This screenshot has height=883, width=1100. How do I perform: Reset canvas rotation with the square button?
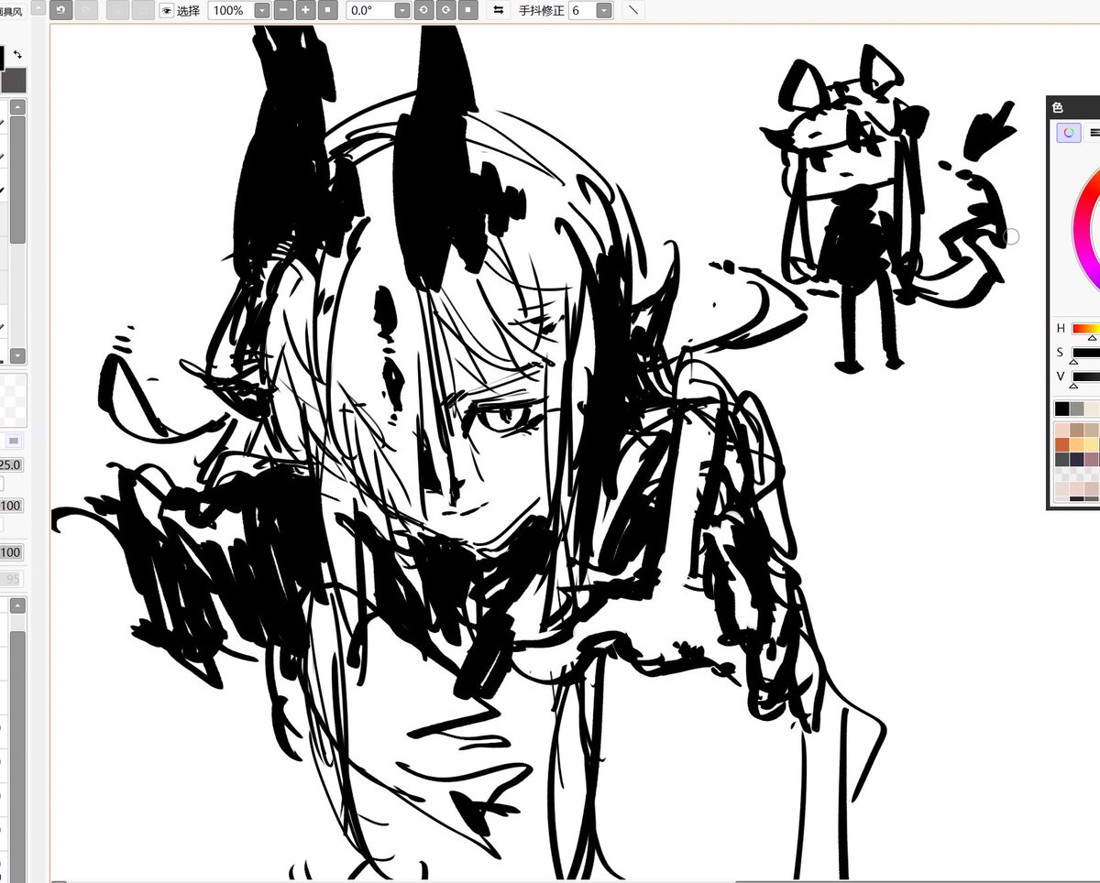coord(467,11)
